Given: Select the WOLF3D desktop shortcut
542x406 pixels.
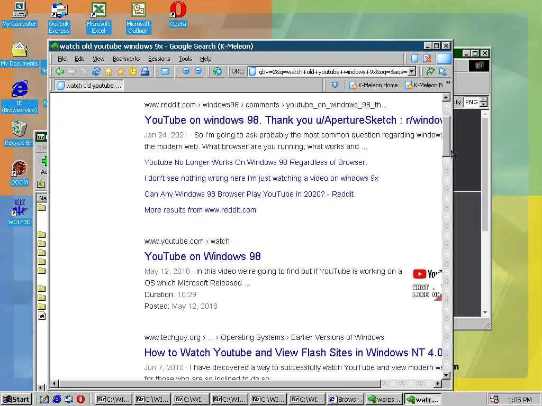Looking at the screenshot, I should pos(20,213).
